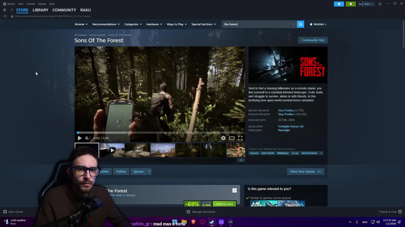Stop page loading icon beside URL
405x227 pixels.
[x=5, y=16]
